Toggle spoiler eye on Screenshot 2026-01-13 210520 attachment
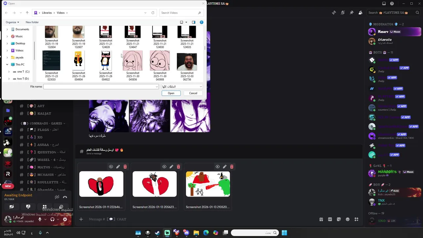This screenshot has width=423, height=238. tap(217, 167)
